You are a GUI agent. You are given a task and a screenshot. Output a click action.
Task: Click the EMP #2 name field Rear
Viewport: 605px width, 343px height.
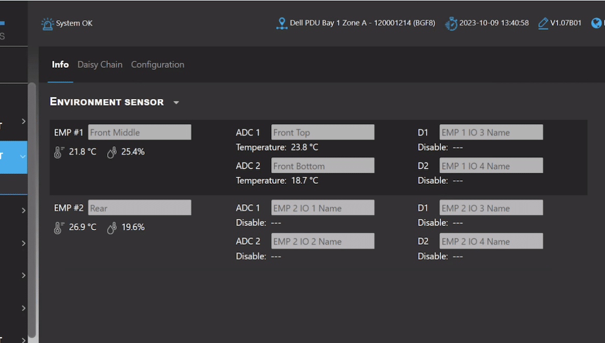point(140,207)
